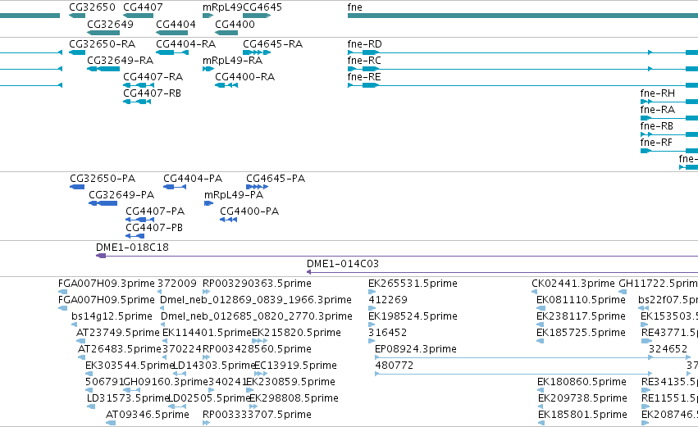Click Dmel_neb_012869_0839_1966.3prime label
The image size is (698, 427).
(x=256, y=300)
